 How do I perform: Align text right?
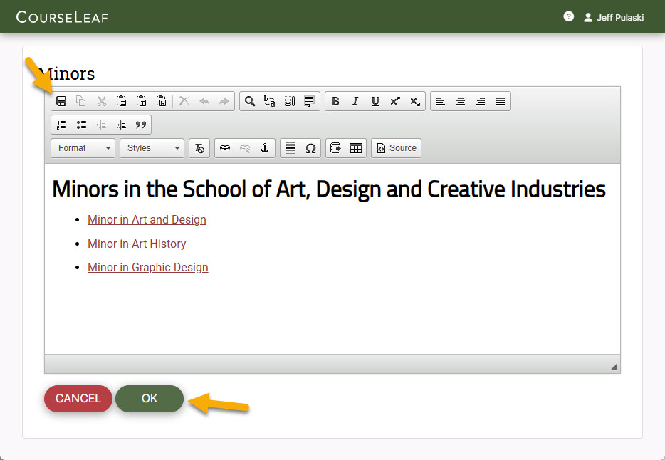click(x=481, y=101)
